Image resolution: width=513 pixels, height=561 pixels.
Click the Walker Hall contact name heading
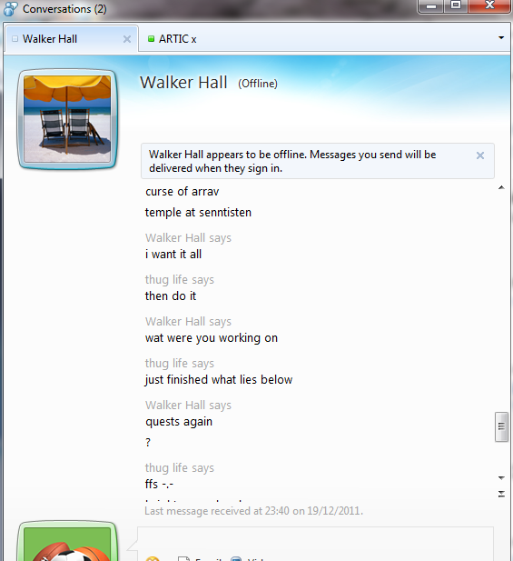[x=183, y=83]
